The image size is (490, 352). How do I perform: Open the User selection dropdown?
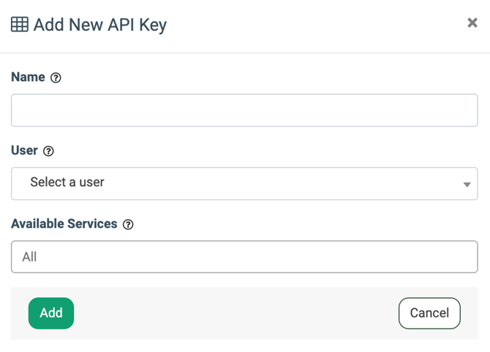pos(244,183)
